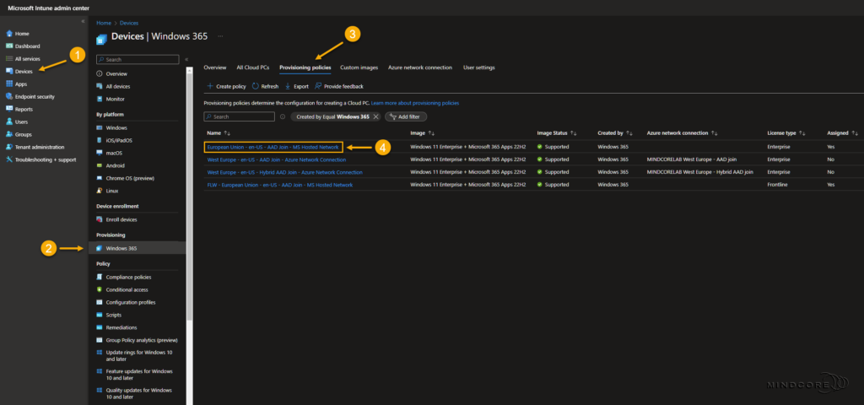
Task: Open Users in the left navigation
Action: [21, 121]
